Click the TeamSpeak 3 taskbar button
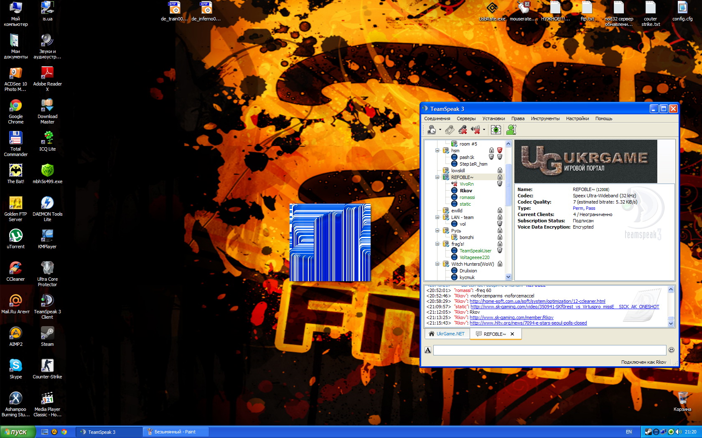 (109, 432)
